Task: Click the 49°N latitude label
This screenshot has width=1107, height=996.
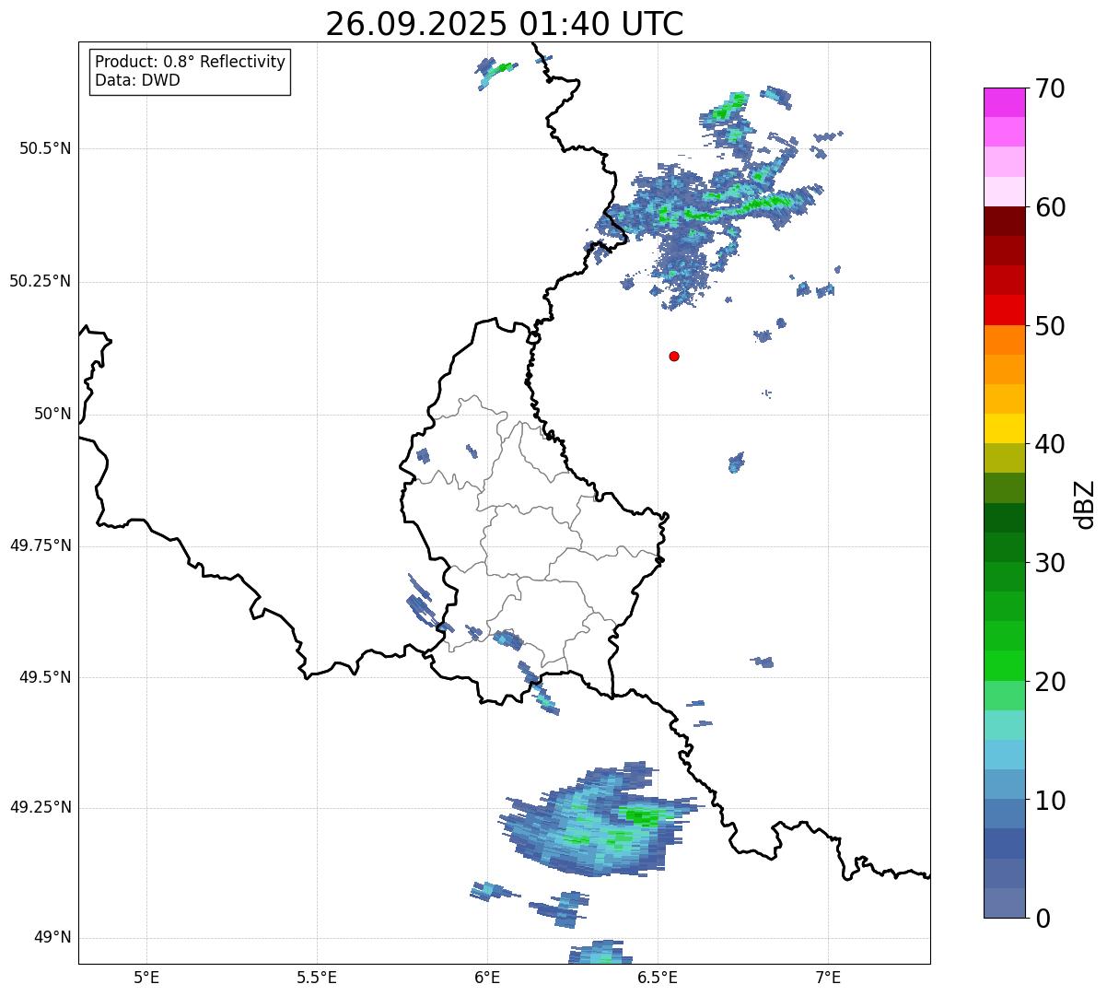Action: [x=52, y=937]
